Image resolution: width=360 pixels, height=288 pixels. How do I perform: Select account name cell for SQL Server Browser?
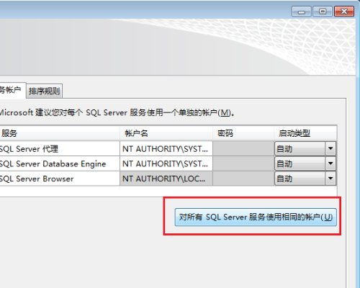166,179
